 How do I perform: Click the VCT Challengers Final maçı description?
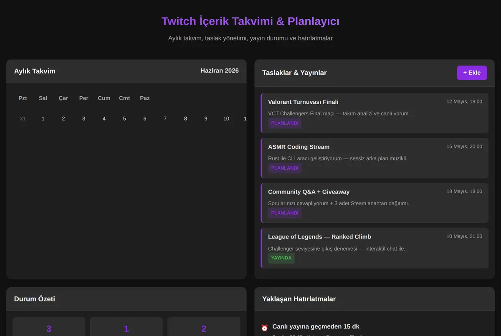339,113
